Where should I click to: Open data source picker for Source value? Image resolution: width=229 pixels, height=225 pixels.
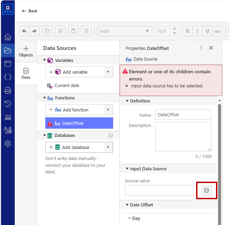tap(206, 190)
